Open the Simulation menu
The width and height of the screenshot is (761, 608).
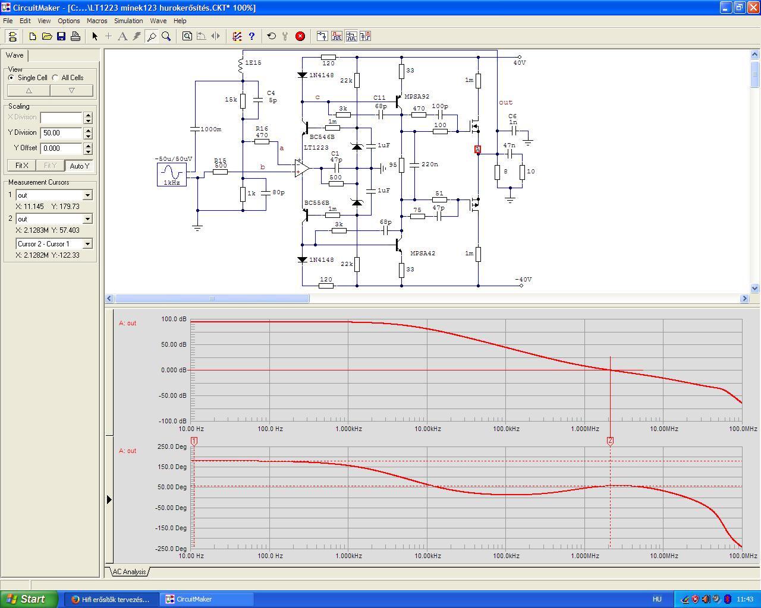point(128,21)
